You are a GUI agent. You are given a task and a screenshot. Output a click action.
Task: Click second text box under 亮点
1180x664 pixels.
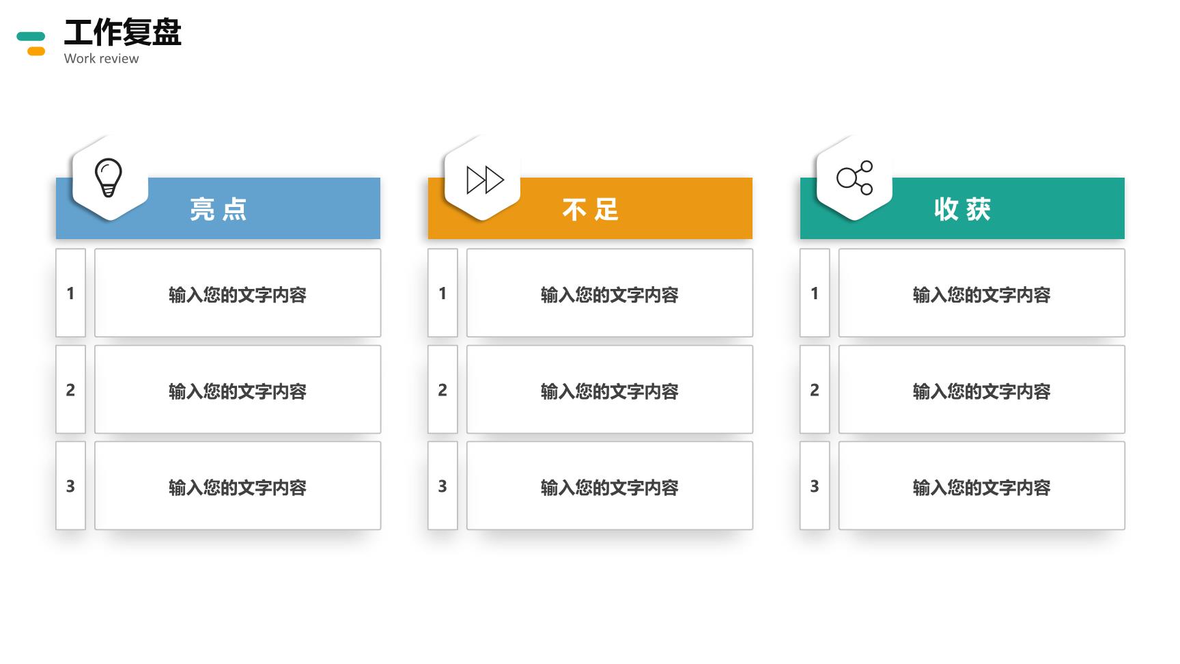click(x=238, y=389)
